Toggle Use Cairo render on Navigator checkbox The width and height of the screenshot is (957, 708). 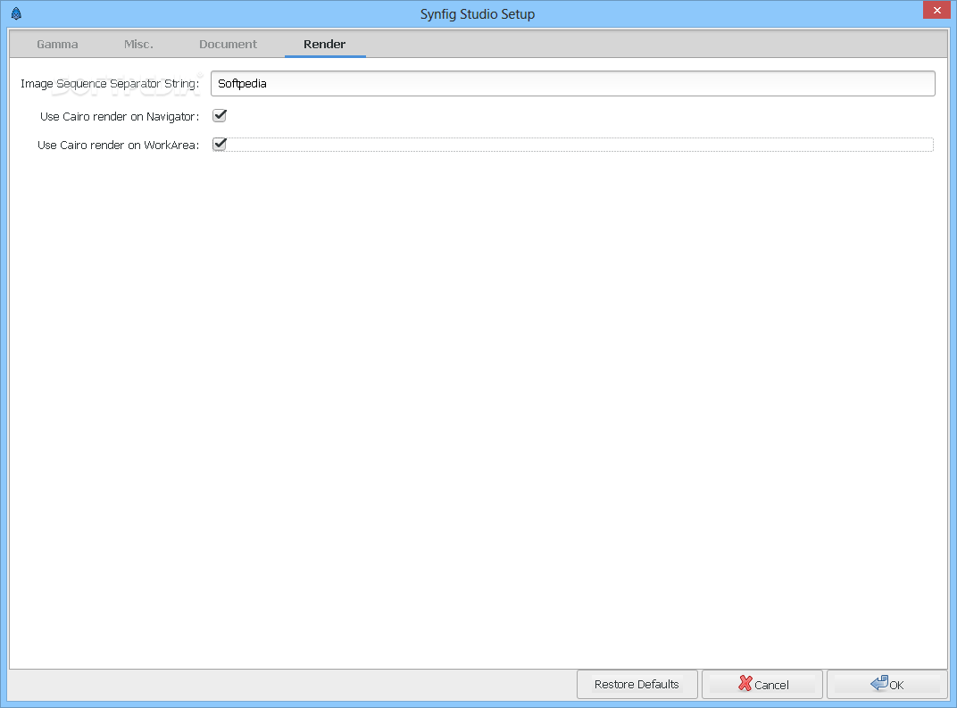click(220, 115)
